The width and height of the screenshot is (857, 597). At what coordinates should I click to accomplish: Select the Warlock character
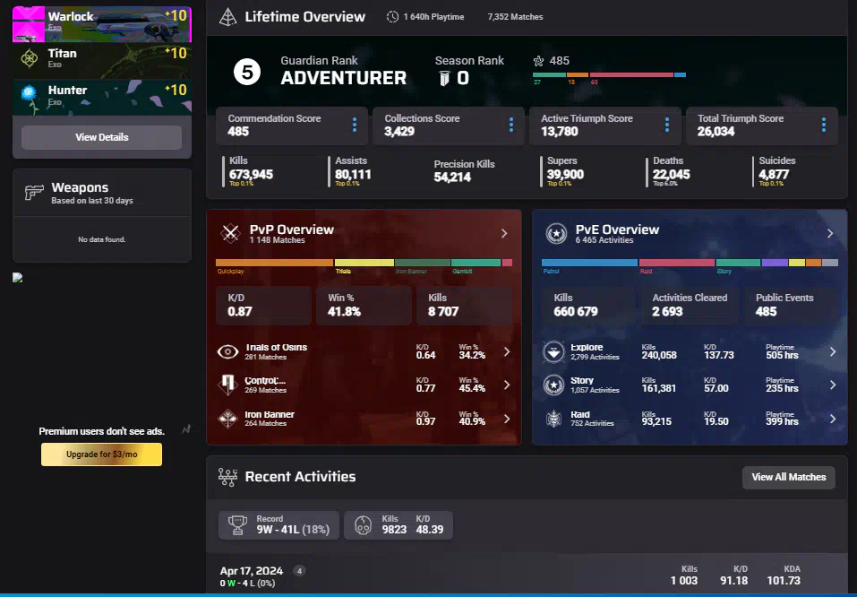pyautogui.click(x=101, y=22)
